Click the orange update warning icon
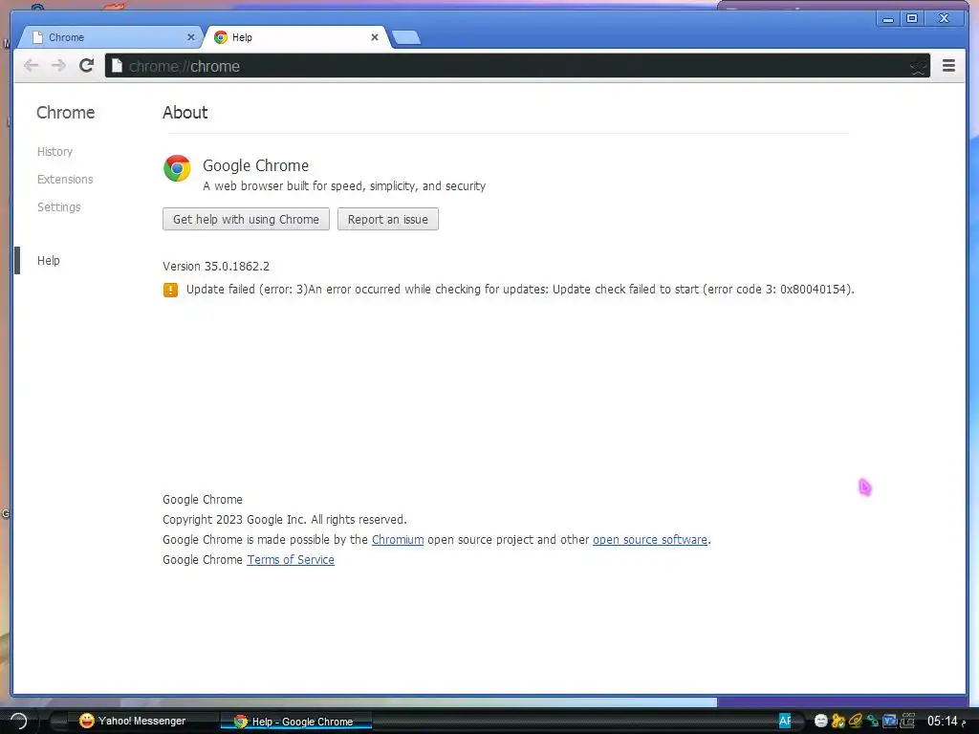979x734 pixels. click(170, 290)
